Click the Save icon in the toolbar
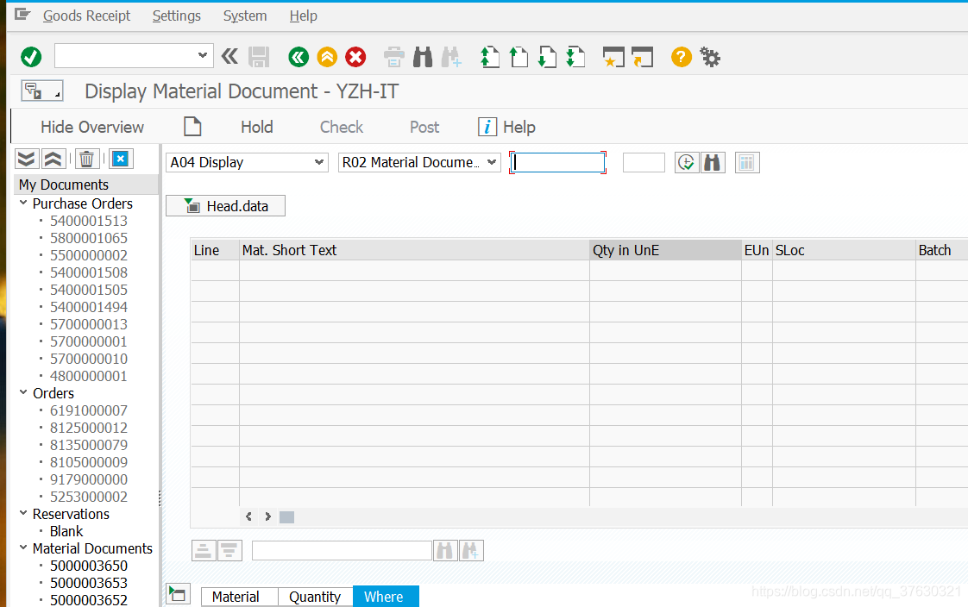This screenshot has height=607, width=968. (258, 57)
